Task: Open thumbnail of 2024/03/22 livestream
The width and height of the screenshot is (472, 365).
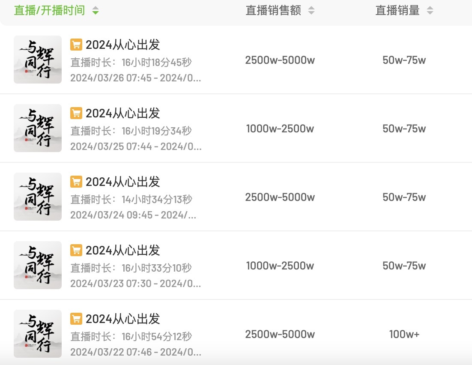Action: pyautogui.click(x=38, y=334)
